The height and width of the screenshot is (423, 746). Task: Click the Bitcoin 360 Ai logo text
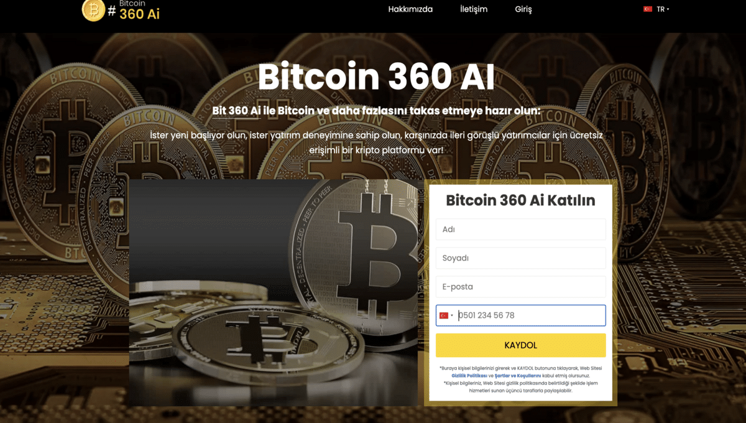click(139, 10)
